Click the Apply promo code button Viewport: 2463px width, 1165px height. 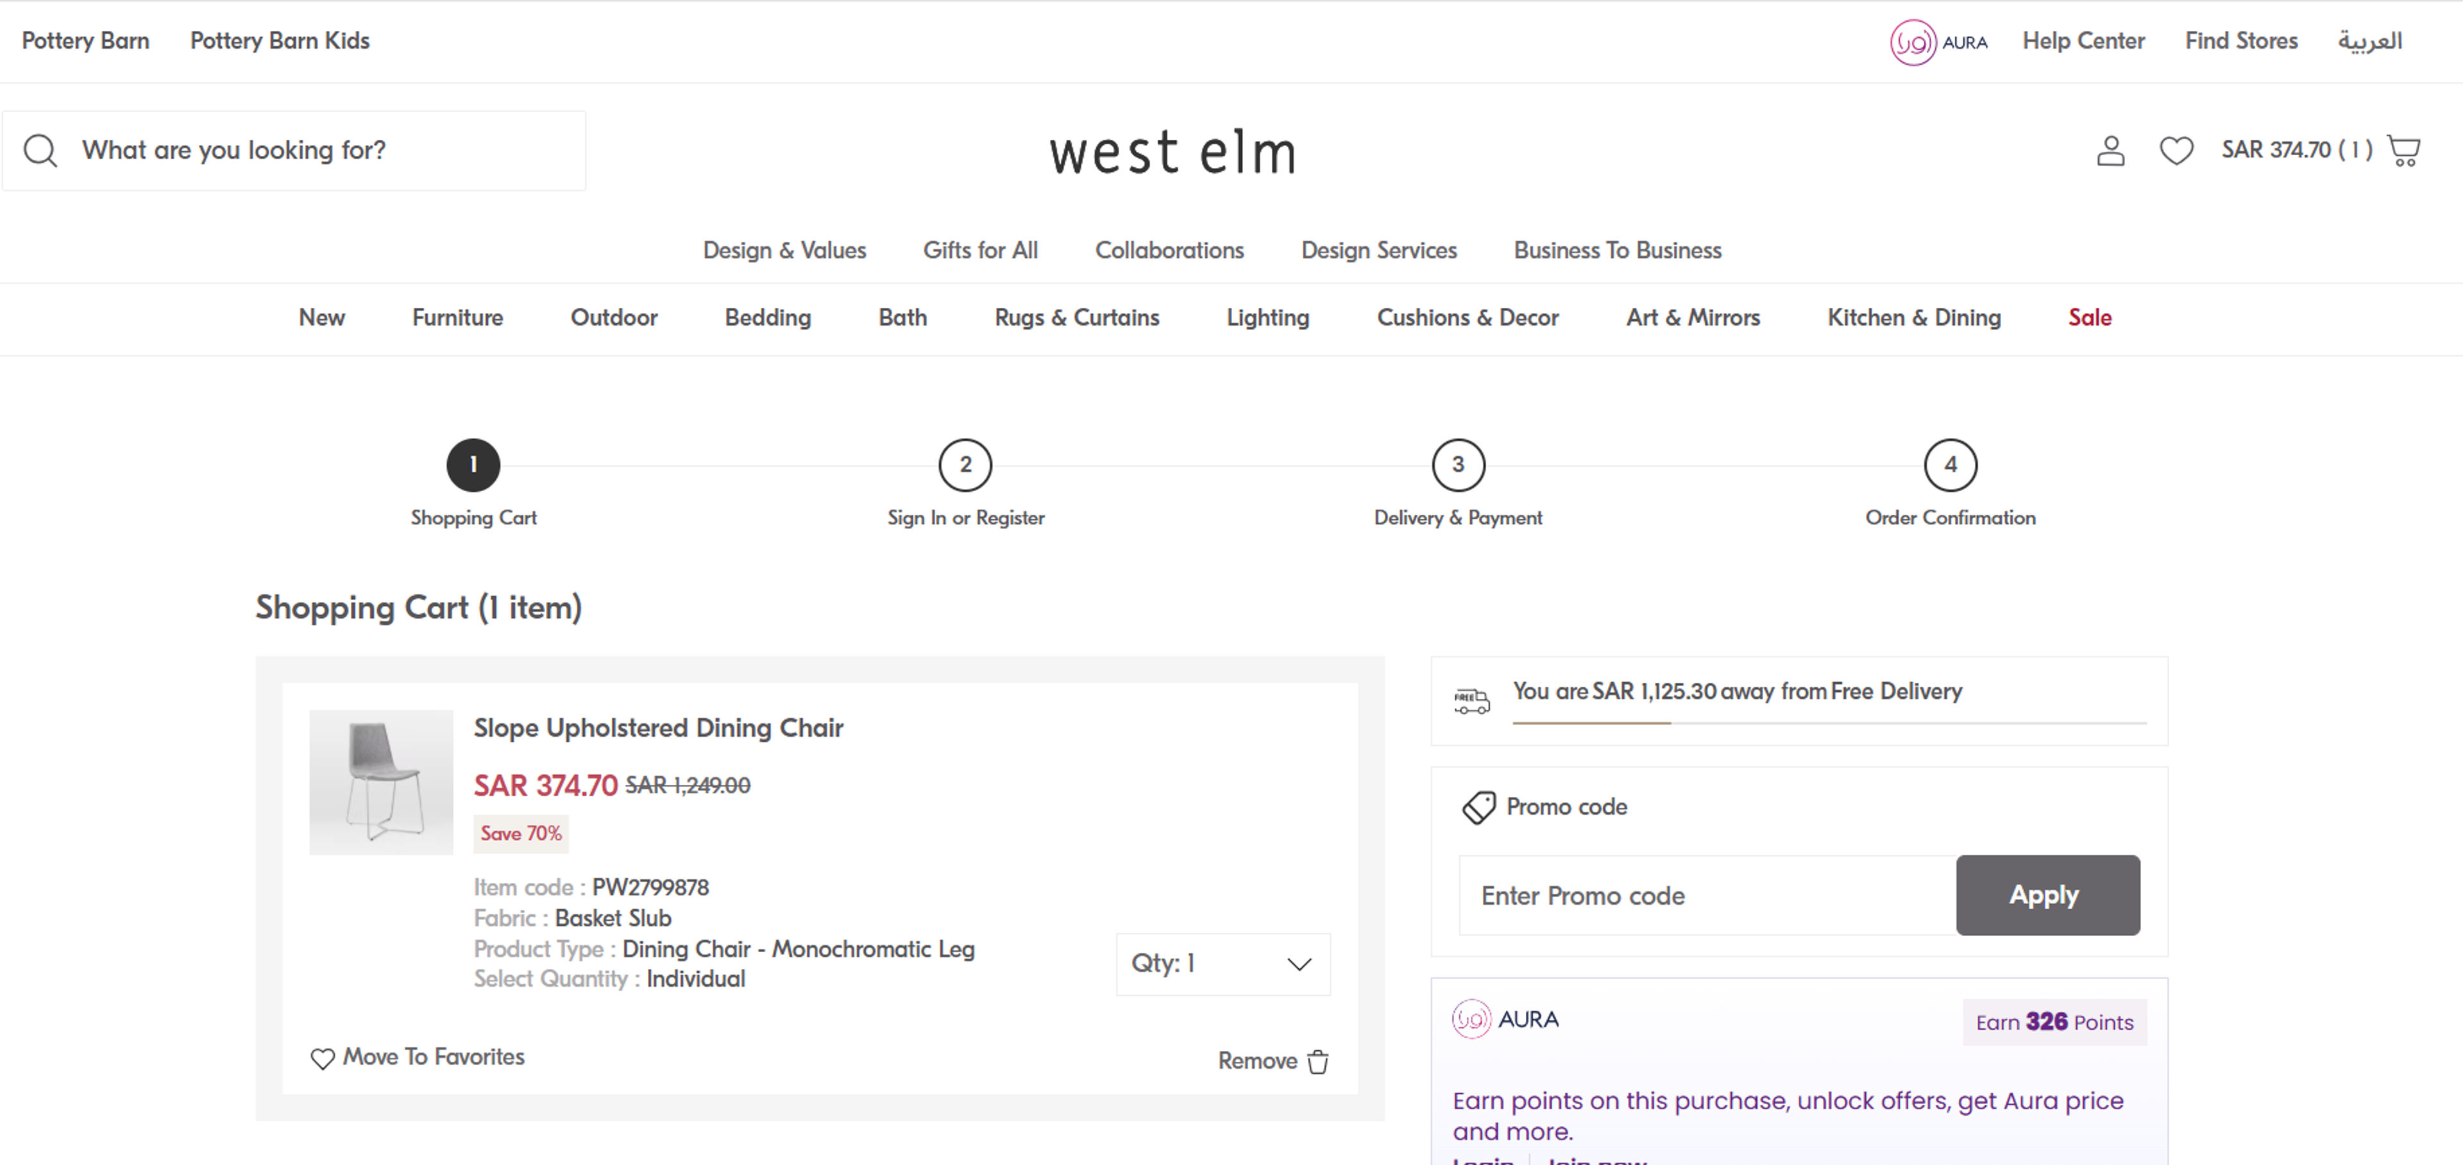2047,896
